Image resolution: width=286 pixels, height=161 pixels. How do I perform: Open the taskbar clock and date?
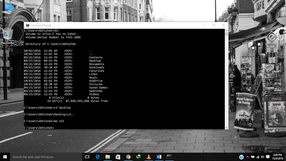[x=278, y=157]
